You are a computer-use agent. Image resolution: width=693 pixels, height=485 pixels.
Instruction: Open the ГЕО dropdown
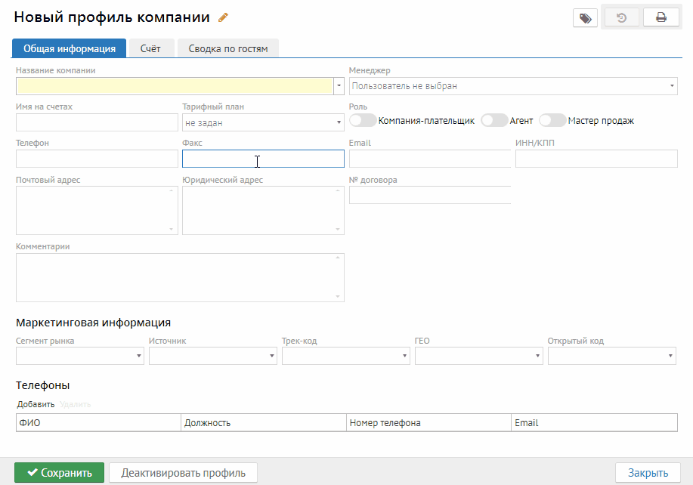pyautogui.click(x=479, y=356)
